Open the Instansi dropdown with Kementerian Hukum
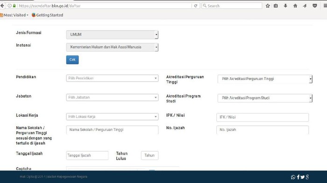The height and width of the screenshot is (183, 327). click(112, 47)
